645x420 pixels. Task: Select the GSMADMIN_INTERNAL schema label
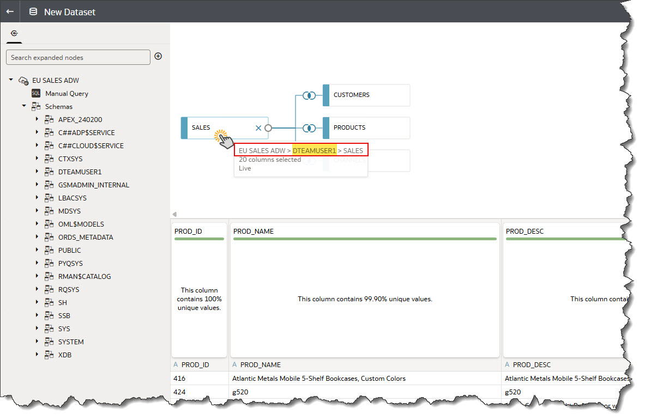(94, 185)
